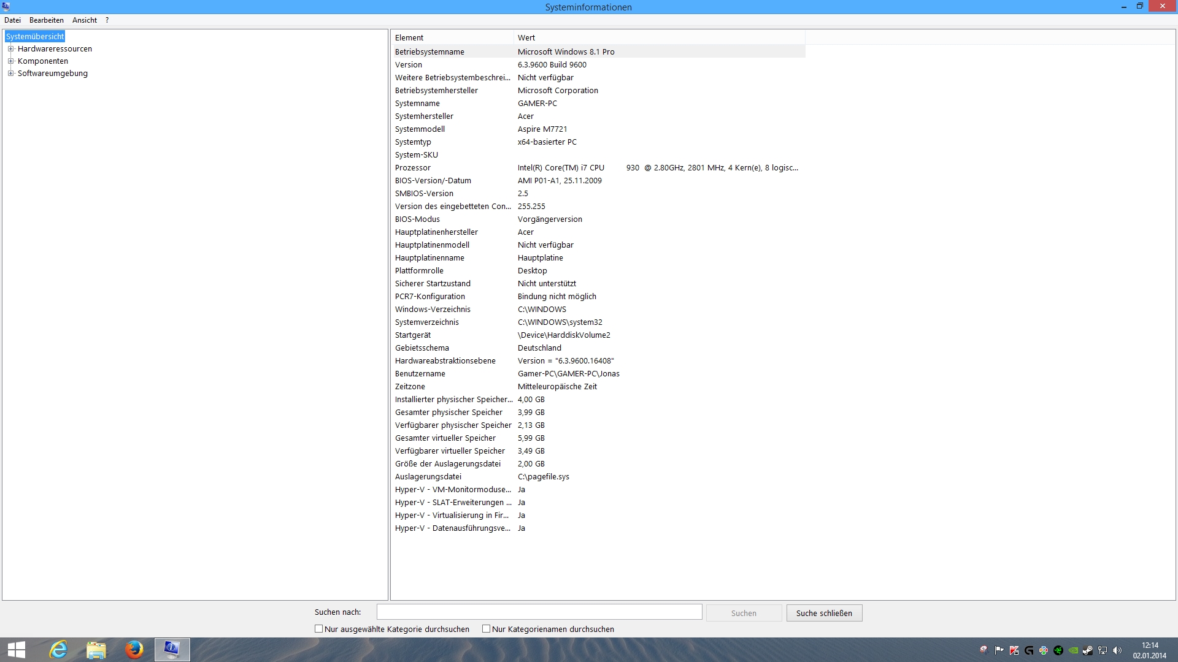Viewport: 1178px width, 662px height.
Task: Open the Ansicht menu
Action: point(85,20)
